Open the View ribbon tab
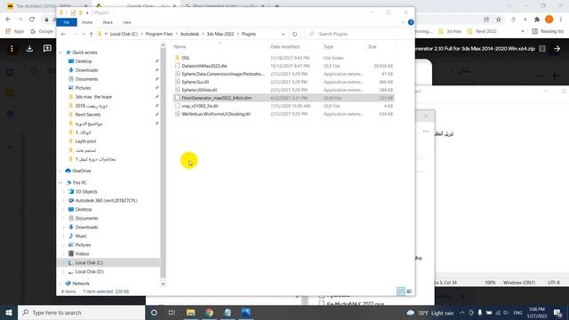 (x=126, y=22)
